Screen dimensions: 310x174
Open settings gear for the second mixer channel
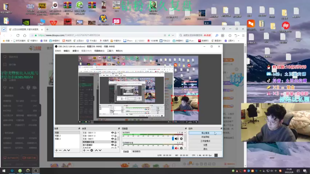click(x=181, y=148)
